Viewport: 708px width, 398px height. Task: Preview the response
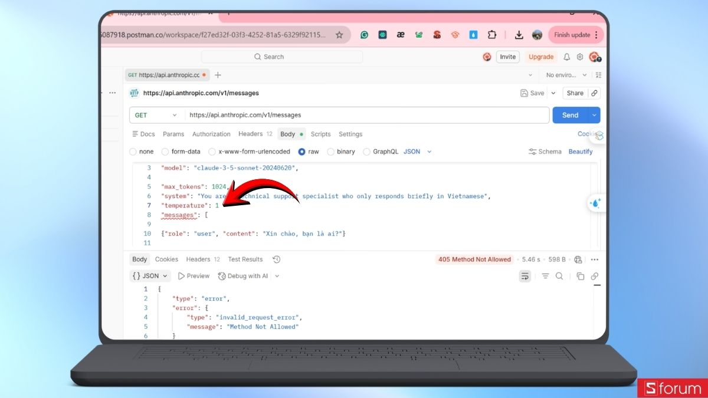194,276
